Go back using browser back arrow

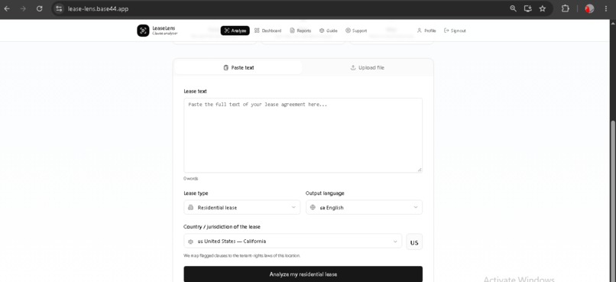coord(7,8)
